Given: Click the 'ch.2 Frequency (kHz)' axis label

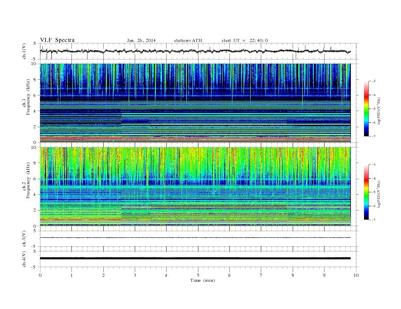Looking at the screenshot, I should pyautogui.click(x=27, y=180).
